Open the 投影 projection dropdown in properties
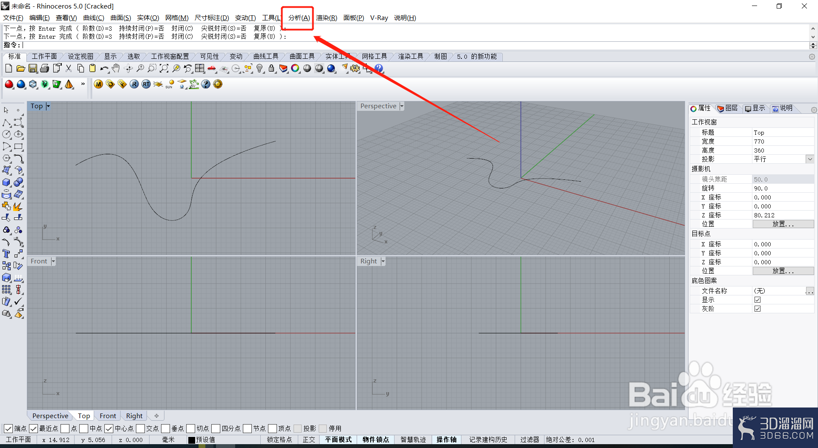The height and width of the screenshot is (448, 818). pyautogui.click(x=810, y=159)
